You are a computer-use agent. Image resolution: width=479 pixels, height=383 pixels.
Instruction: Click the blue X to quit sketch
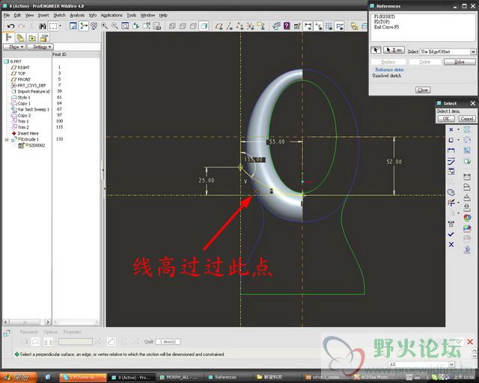pyautogui.click(x=451, y=245)
